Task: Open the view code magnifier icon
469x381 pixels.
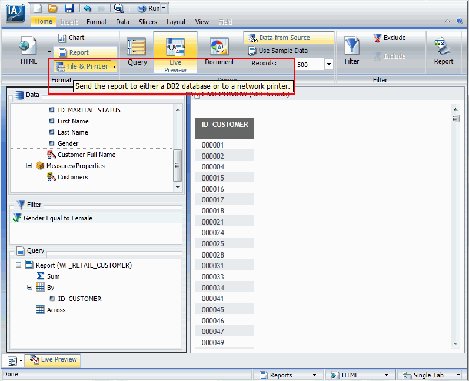Action: click(119, 8)
